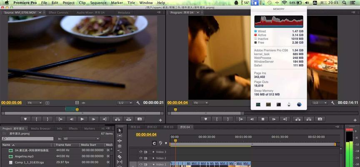The width and height of the screenshot is (360, 167).
Task: Toggle the safe margins button in Source monitor
Action: tap(47, 103)
